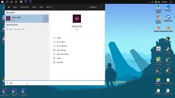The width and height of the screenshot is (175, 98).
Task: Select the first Blender desktop shortcut
Action: [158, 29]
